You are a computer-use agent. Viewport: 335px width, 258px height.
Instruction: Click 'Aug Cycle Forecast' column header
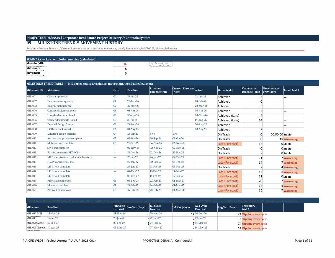click(x=206, y=208)
